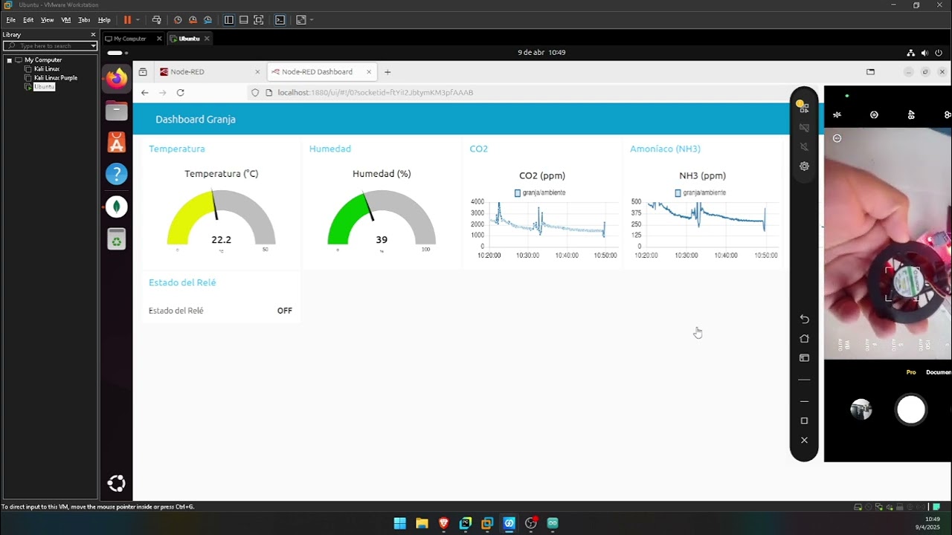Open the power options arrow beside pause

(x=138, y=20)
